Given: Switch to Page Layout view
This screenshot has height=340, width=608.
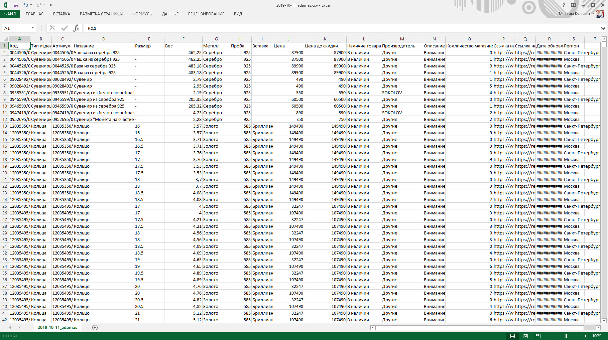Looking at the screenshot, I should [x=525, y=336].
